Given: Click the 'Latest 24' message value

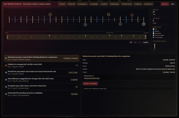Looking at the screenshot, I should coord(172,63).
